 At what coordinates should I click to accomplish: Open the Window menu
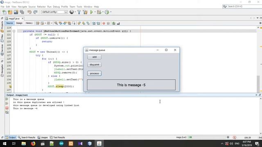pyautogui.click(x=88, y=7)
